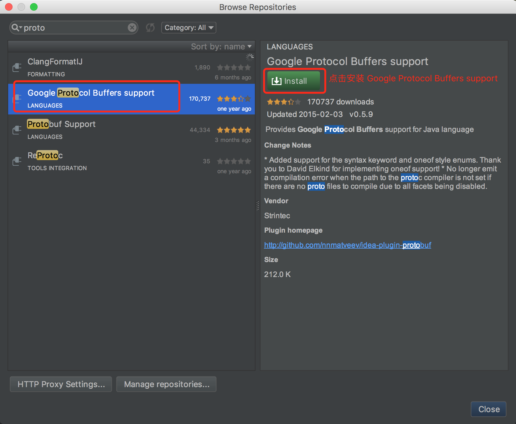Click the Updated 2015-02-03 text
The image size is (516, 424).
tap(305, 114)
